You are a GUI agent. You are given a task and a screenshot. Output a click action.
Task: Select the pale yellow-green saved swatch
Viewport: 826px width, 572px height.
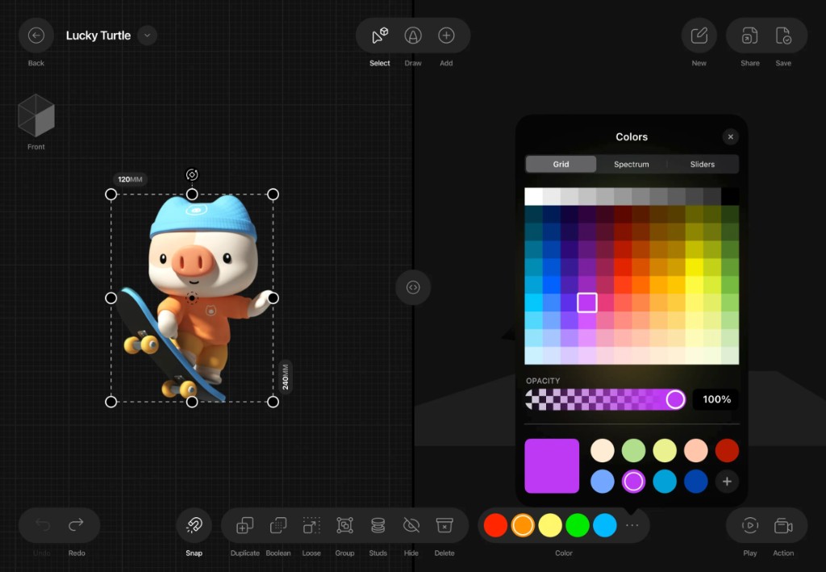point(665,450)
